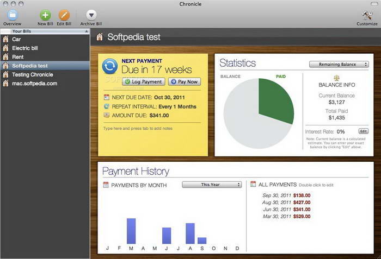Screen dimensions: 381x259
Task: Sort list via Your Bills header arrow
Action: click(x=86, y=31)
